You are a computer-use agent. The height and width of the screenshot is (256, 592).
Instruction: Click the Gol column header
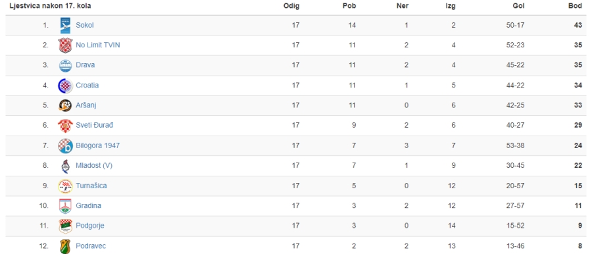click(519, 6)
